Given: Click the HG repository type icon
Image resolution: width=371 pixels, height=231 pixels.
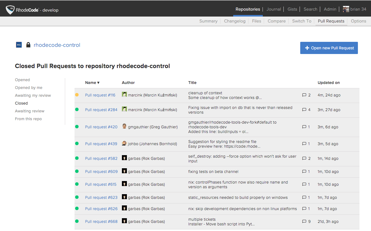Looking at the screenshot, I should tap(19, 45).
